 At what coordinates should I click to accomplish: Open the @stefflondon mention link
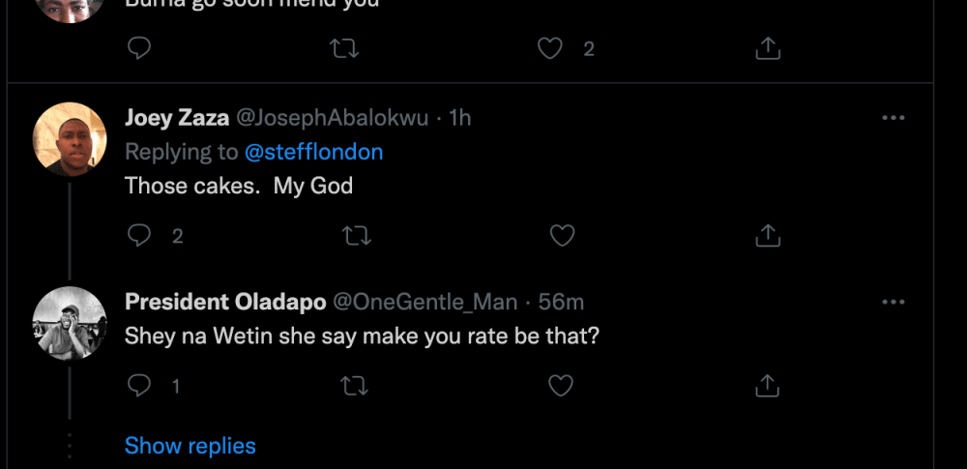[x=313, y=152]
